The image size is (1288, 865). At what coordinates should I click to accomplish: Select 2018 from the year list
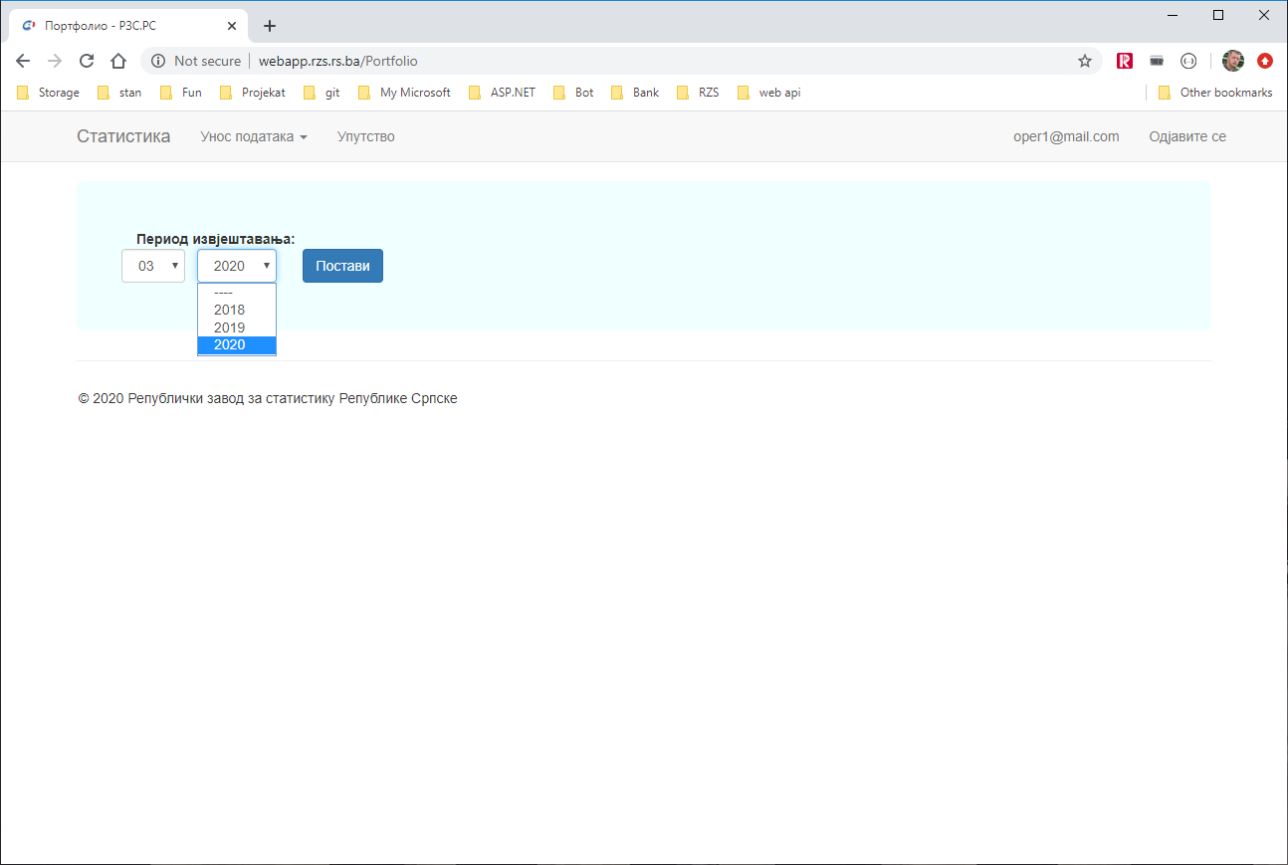pos(230,310)
